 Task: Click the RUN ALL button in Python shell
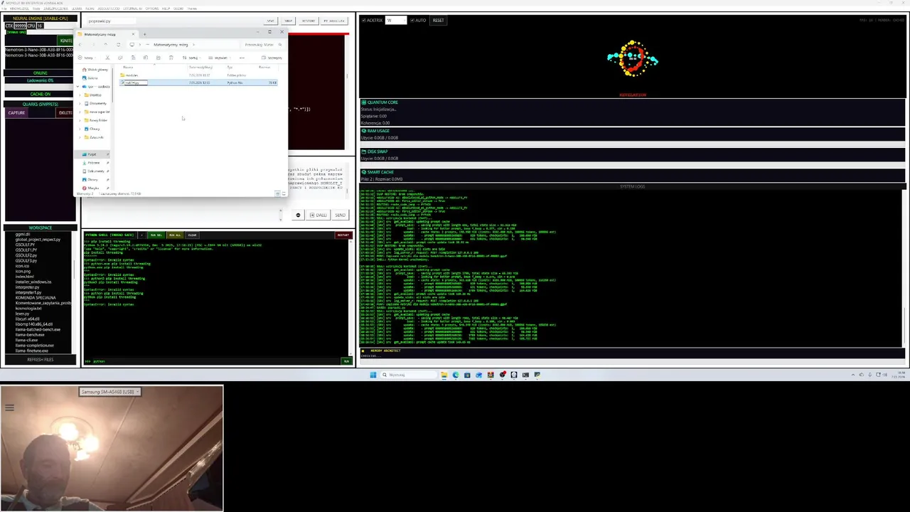click(x=174, y=235)
